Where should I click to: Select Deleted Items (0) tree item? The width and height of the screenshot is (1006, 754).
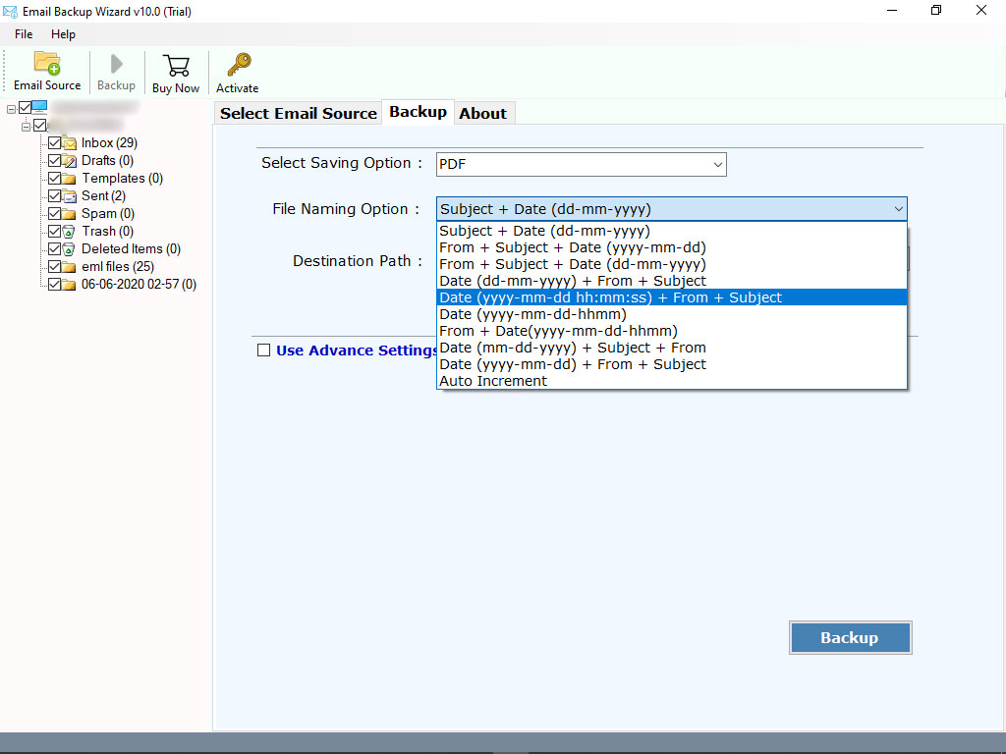click(131, 248)
